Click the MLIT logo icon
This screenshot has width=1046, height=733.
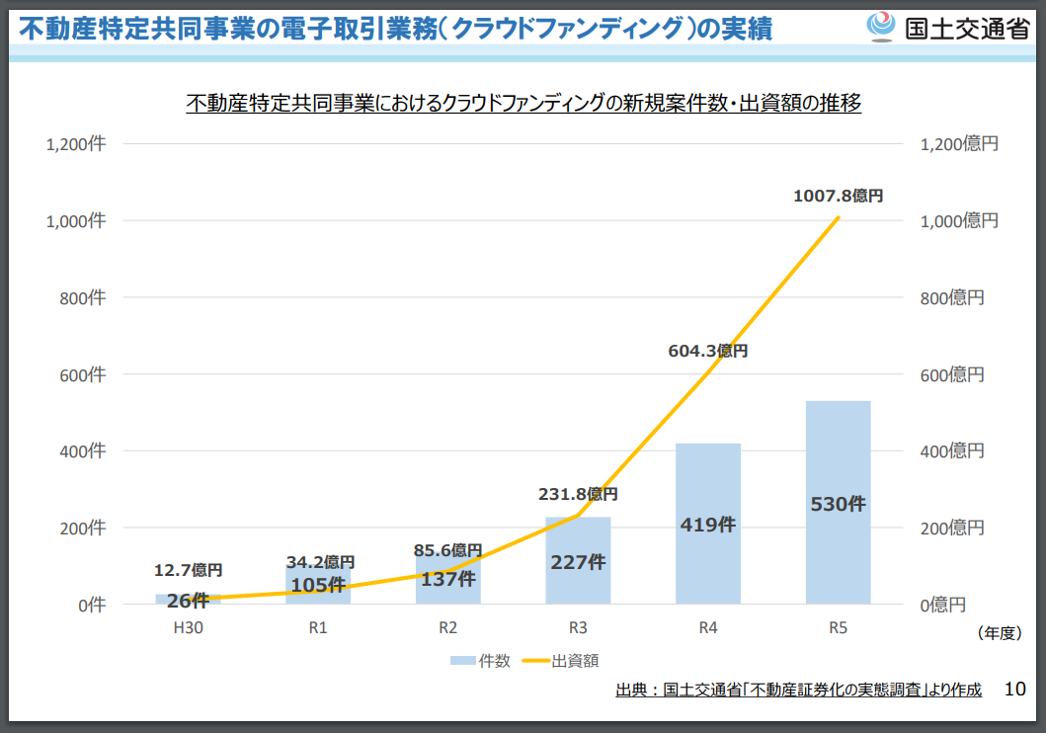[x=880, y=28]
